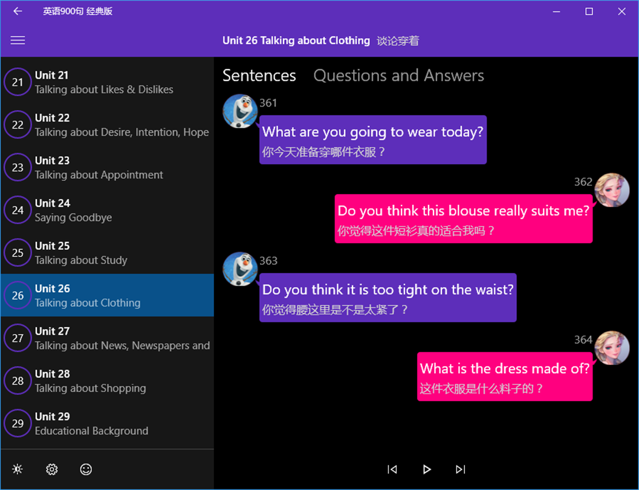Select the number 25 circle badge
Viewport: 639px width, 490px height.
(x=18, y=252)
